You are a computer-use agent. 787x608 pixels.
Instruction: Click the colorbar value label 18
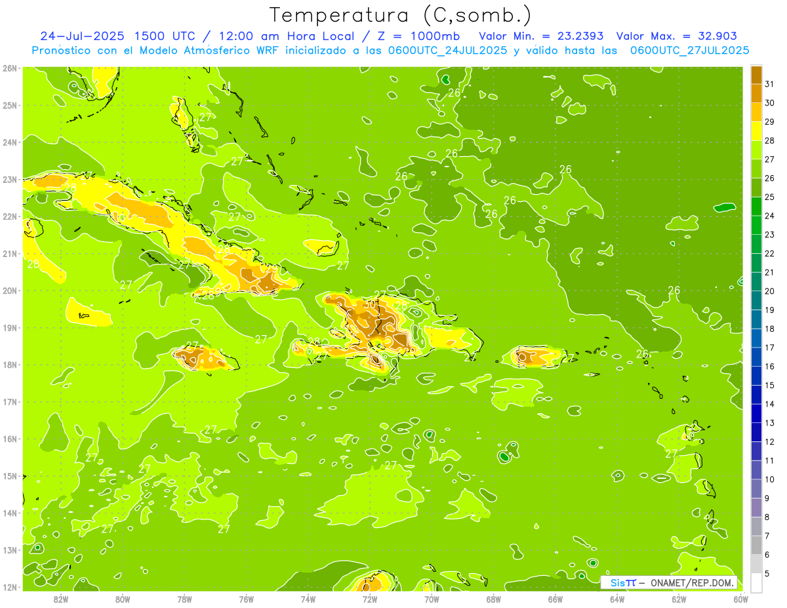[x=770, y=329]
